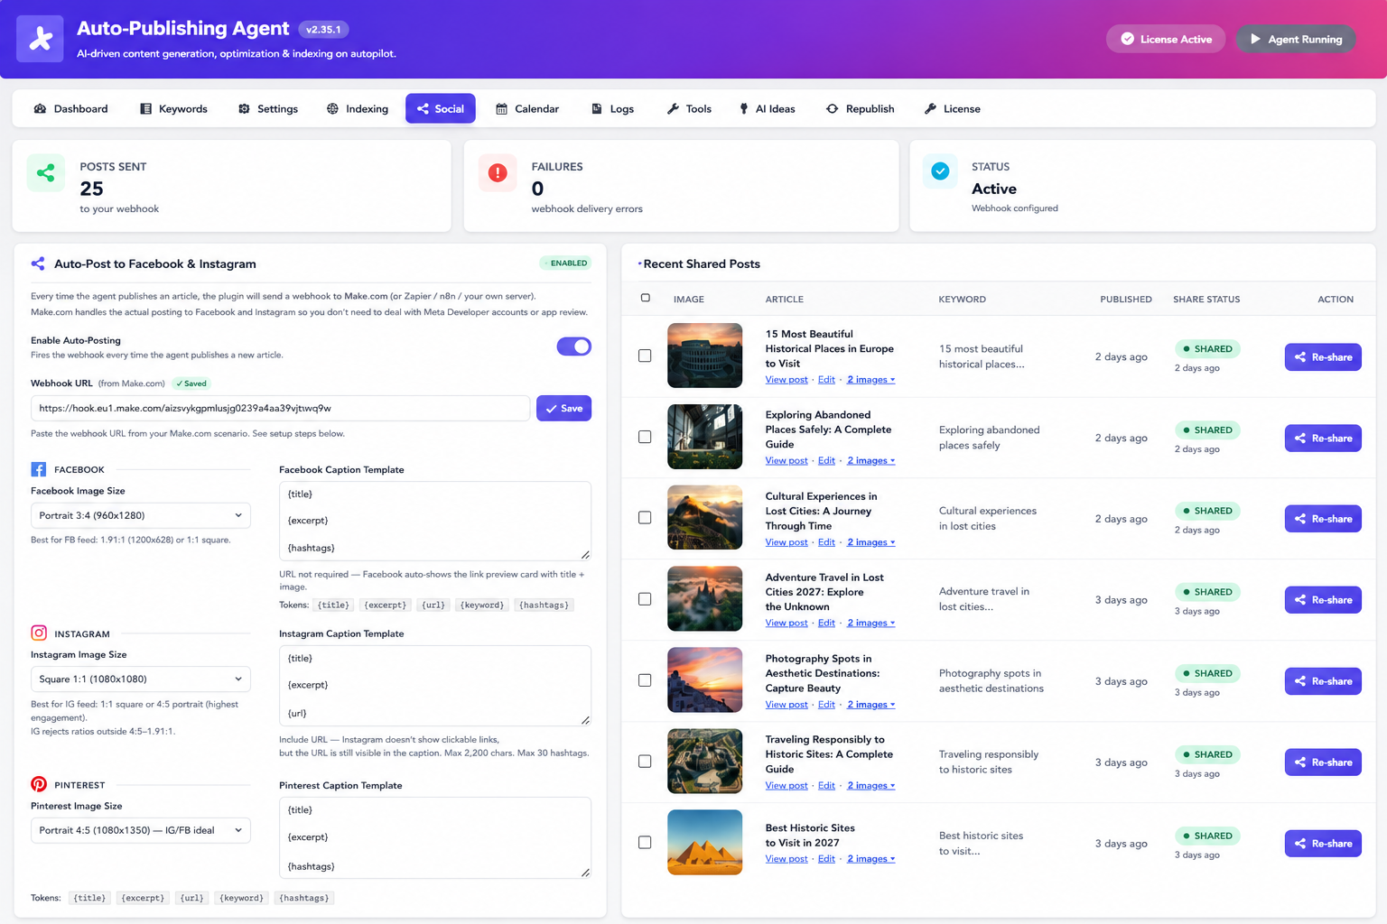
Task: Select the Social tab
Action: pyautogui.click(x=441, y=108)
